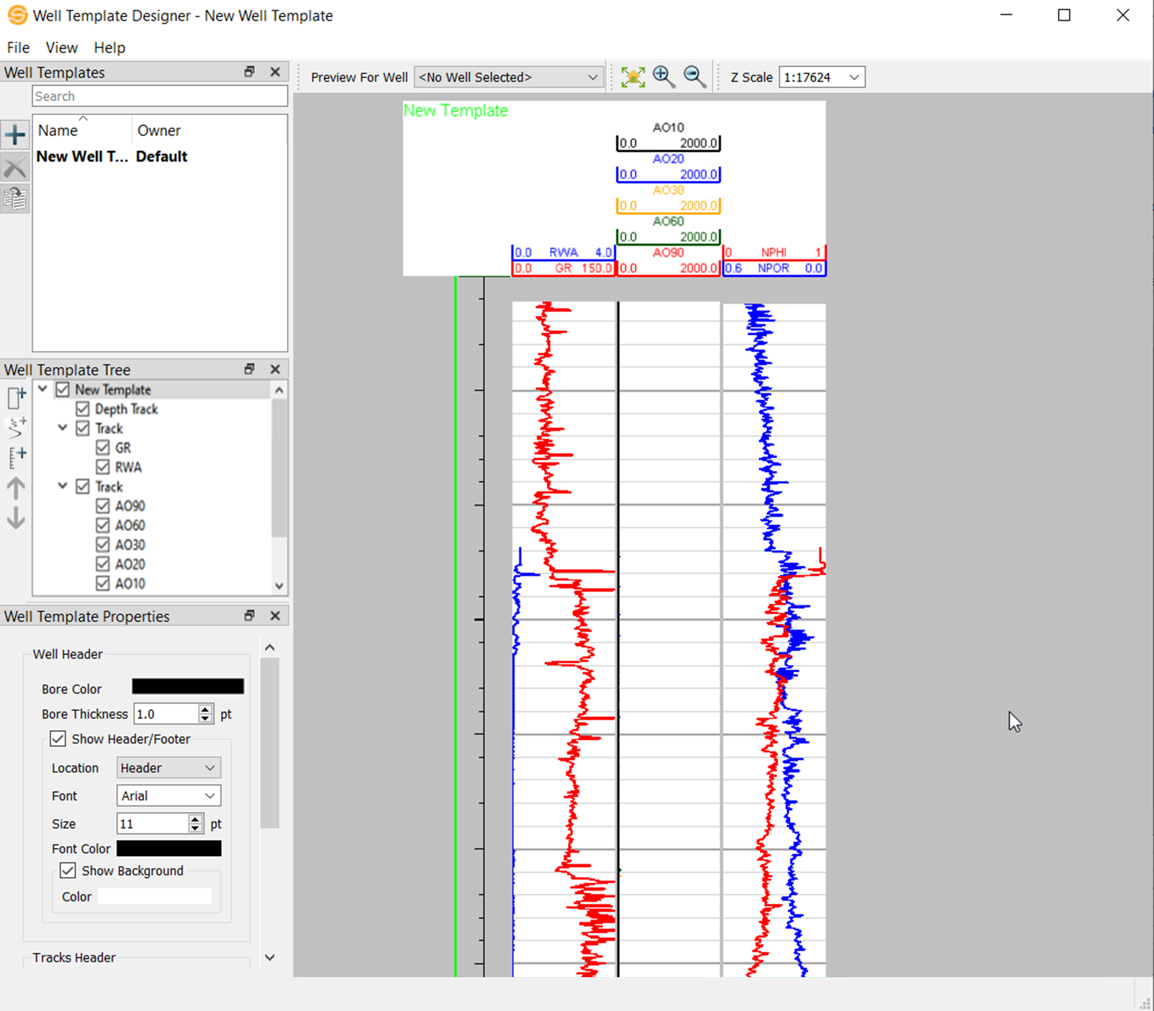This screenshot has height=1011, width=1154.
Task: Uncheck the GR curve checkbox
Action: 103,448
